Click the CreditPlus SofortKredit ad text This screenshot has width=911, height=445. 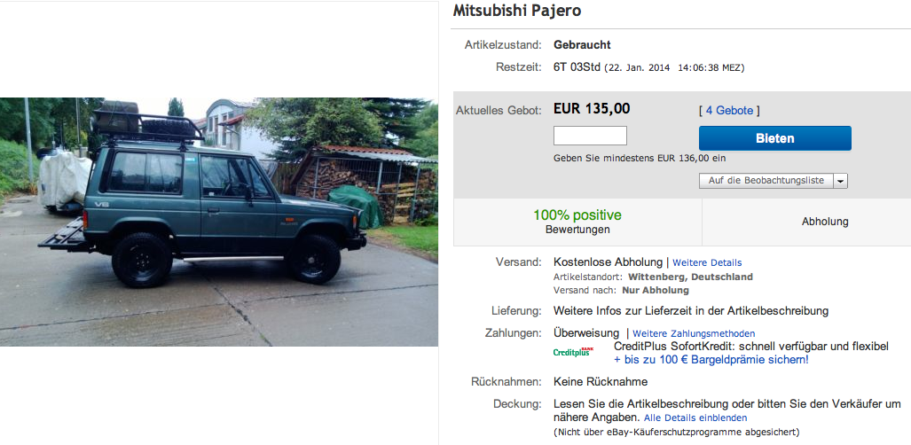751,347
